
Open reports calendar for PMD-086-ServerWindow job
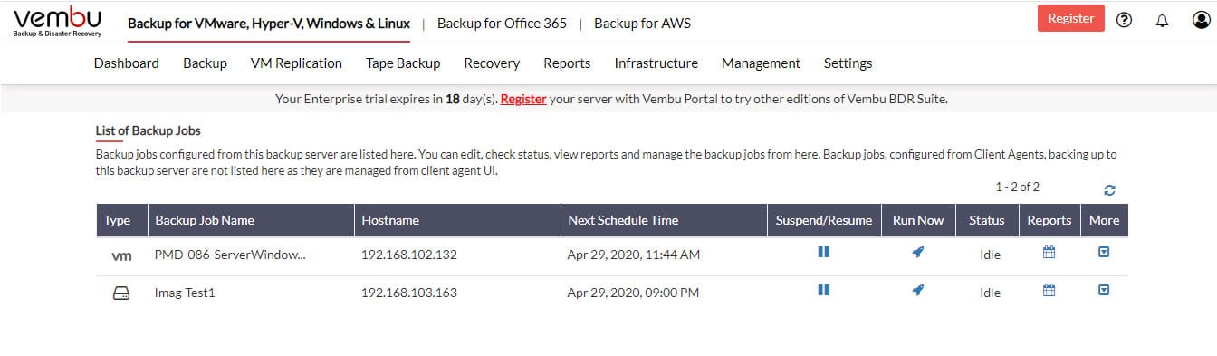click(x=1049, y=253)
